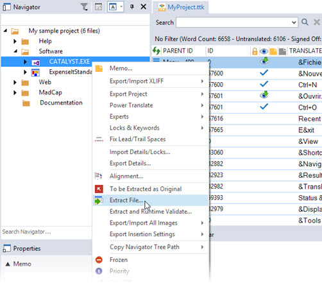
Task: Click the Properties panel icon
Action: (6, 248)
